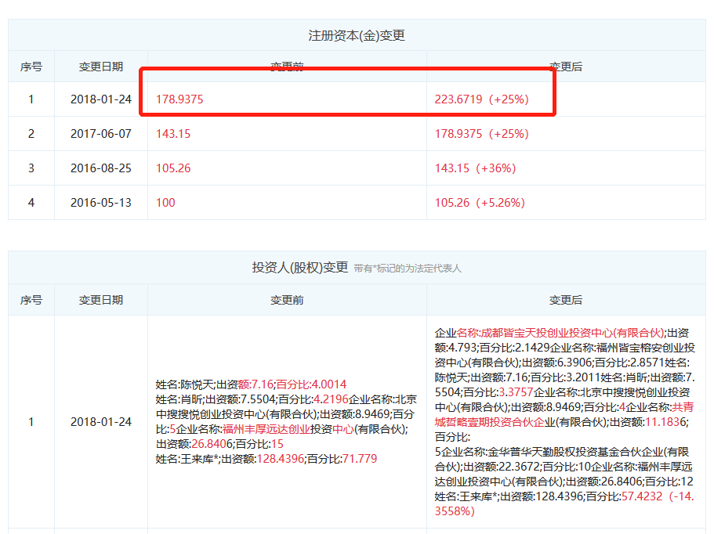Select date 2016-05-13 row

(100, 203)
